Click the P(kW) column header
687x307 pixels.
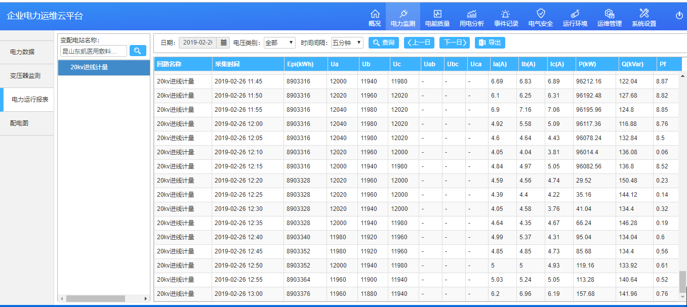(596, 64)
